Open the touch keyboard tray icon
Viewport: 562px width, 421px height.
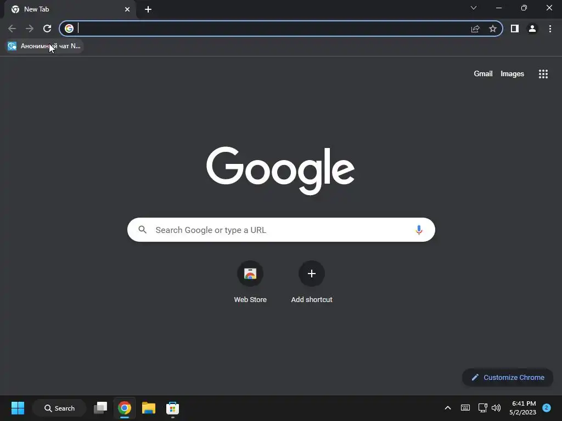(465, 408)
